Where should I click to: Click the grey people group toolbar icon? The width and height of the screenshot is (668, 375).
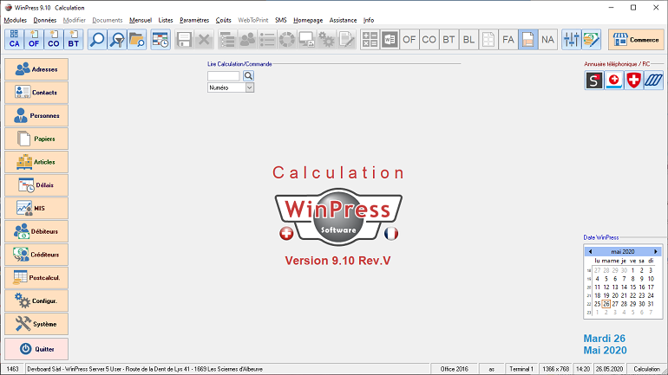point(247,40)
